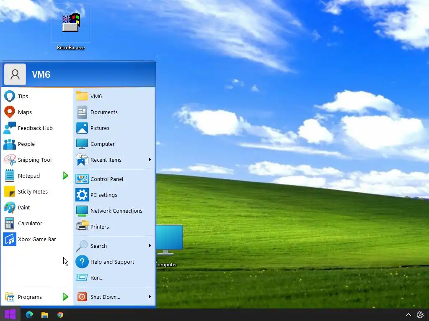This screenshot has height=321, width=429.
Task: Open the Printers icon
Action: point(82,227)
